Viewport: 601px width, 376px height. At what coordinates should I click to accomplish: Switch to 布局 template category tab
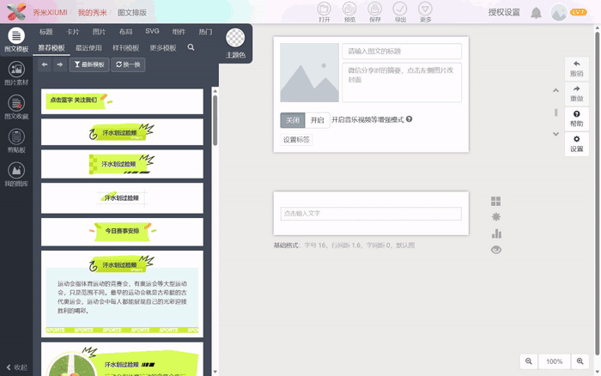click(x=125, y=32)
